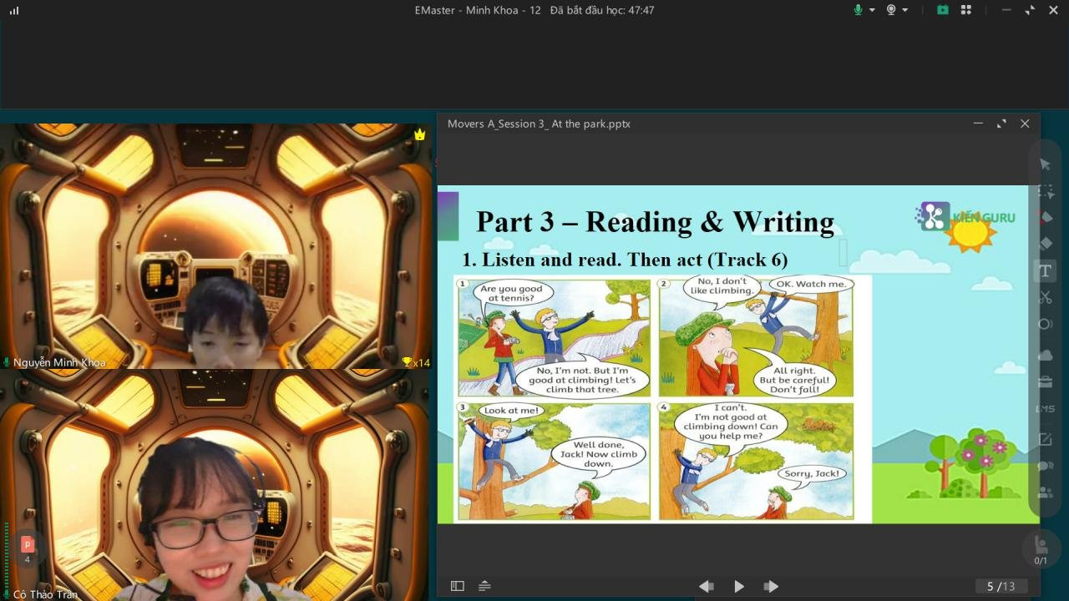Pick the scissors cut tool
The width and height of the screenshot is (1069, 601).
click(x=1045, y=297)
